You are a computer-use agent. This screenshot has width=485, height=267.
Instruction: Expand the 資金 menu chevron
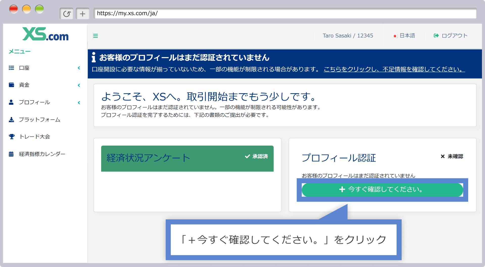pos(79,85)
